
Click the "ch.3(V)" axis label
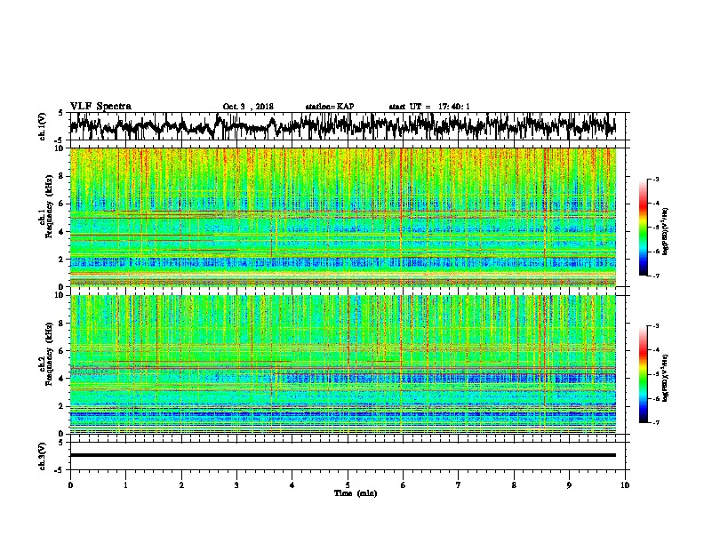tap(42, 456)
